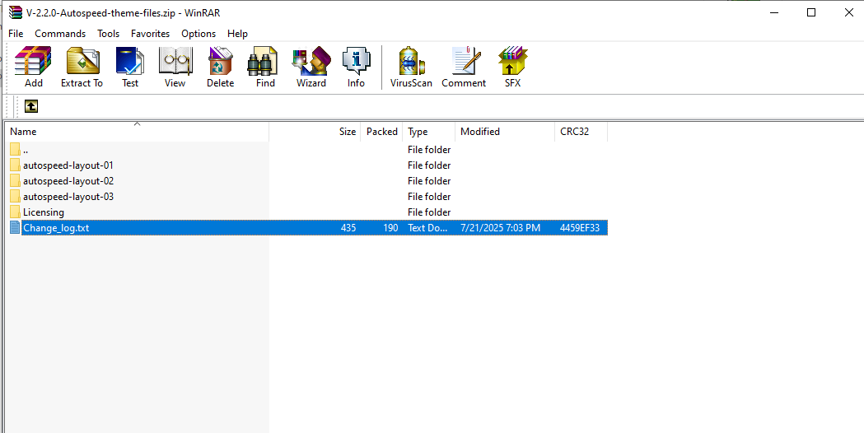Run the Test archive tool
Viewport: 864px width, 433px height.
[x=130, y=67]
